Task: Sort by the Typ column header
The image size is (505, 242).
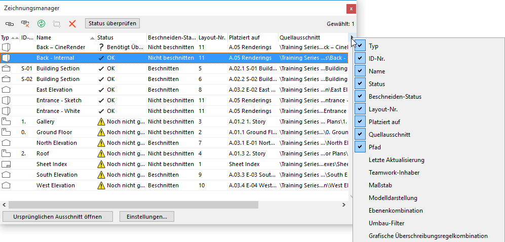Action: pos(10,37)
